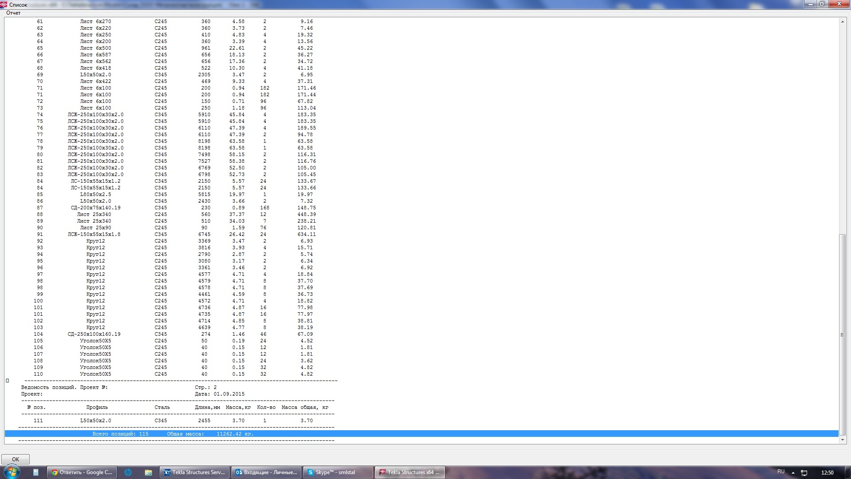Click the scrollbar up arrow
Viewport: 851px width, 479px height.
(842, 21)
